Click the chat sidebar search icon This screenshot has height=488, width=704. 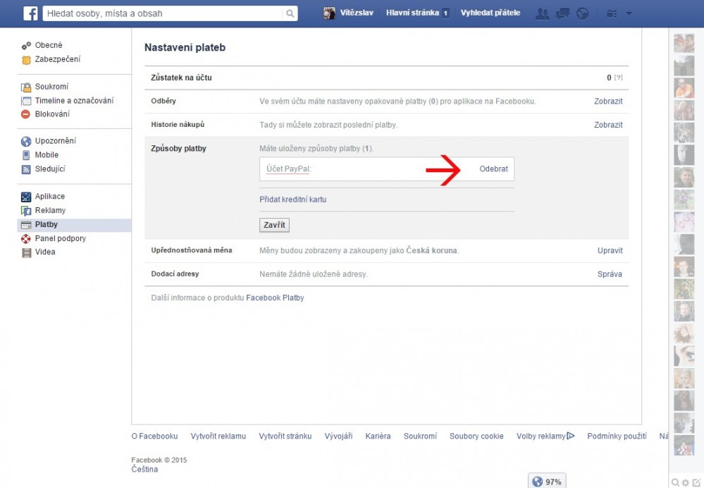tap(675, 482)
